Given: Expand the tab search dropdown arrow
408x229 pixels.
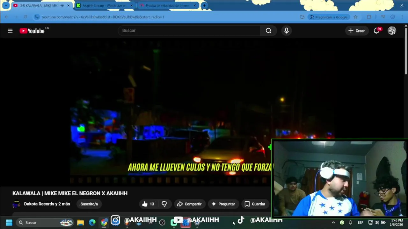Looking at the screenshot, I should click(x=6, y=5).
